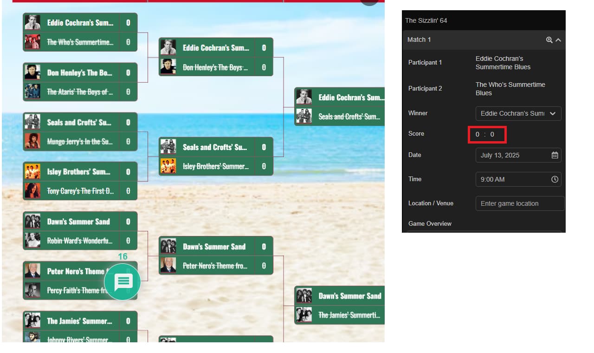Select the first score value in the Score row

478,134
